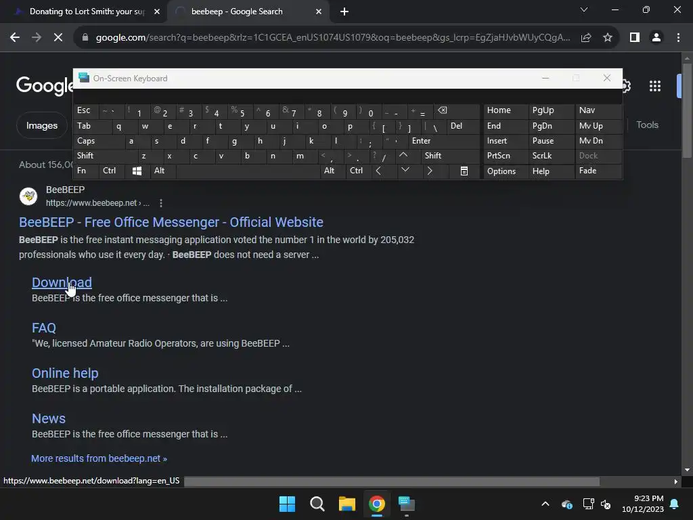Open Online help sitelink
693x520 pixels.
pyautogui.click(x=65, y=373)
